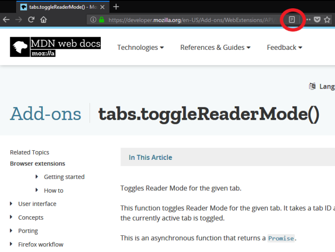
Task: Click the MDN web docs logo
Action: tap(55, 47)
